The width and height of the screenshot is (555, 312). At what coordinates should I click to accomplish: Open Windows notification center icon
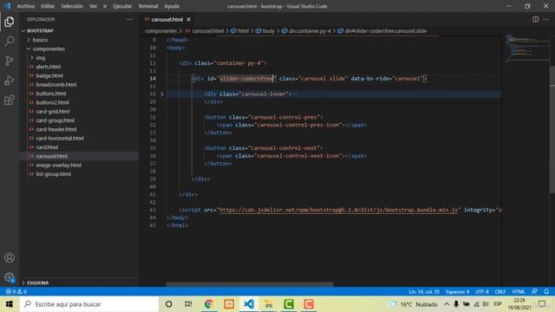(542, 304)
